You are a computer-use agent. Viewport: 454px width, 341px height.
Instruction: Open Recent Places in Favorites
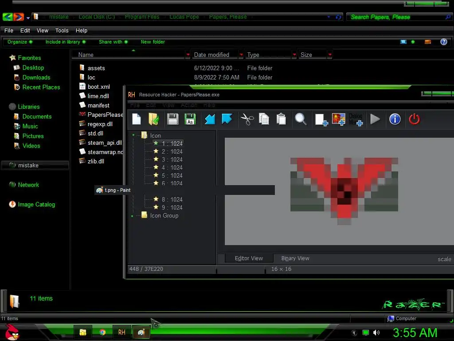click(x=37, y=87)
